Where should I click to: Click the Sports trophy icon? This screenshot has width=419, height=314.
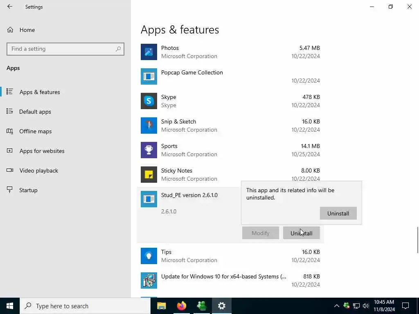pyautogui.click(x=149, y=150)
